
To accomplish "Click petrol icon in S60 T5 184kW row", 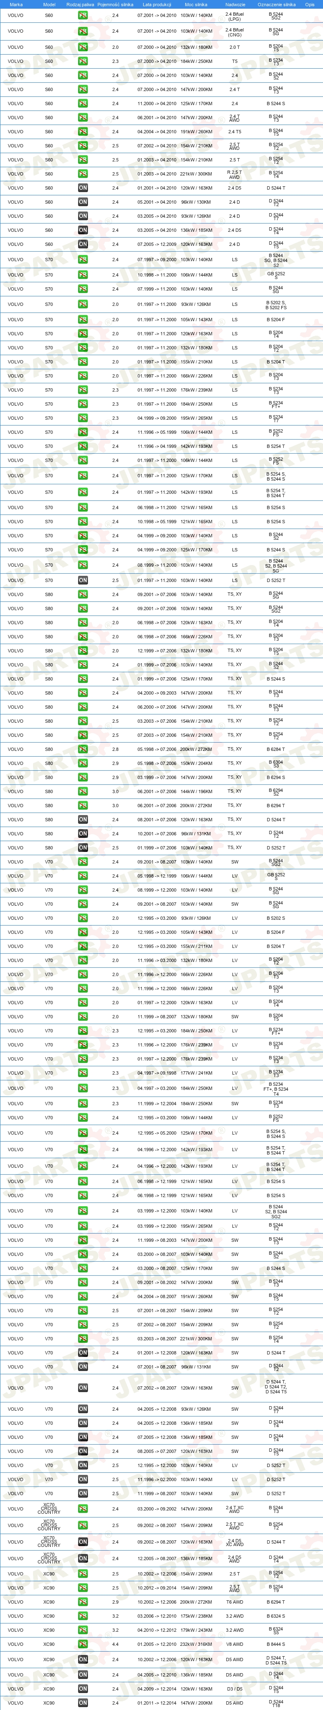I will pyautogui.click(x=83, y=61).
